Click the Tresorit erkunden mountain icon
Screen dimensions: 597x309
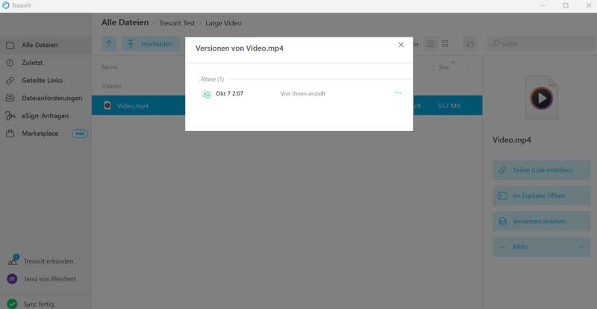click(x=13, y=261)
